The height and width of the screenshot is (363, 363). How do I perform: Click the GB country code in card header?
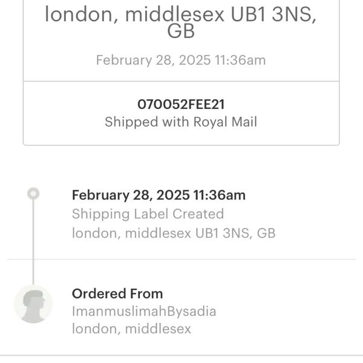181,31
